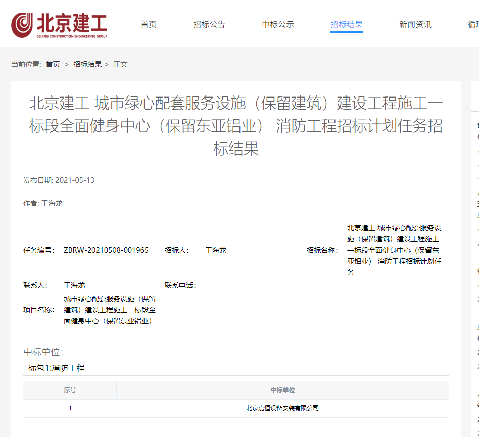This screenshot has height=437, width=479.
Task: Click the 正文 breadcrumb item
Action: pos(121,64)
